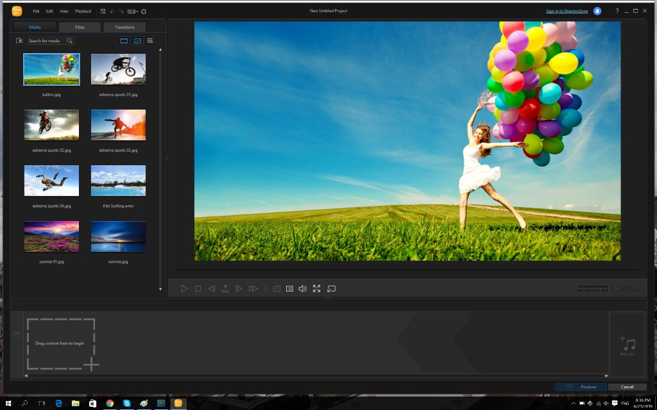Take a snapshot with the camera icon

(277, 289)
